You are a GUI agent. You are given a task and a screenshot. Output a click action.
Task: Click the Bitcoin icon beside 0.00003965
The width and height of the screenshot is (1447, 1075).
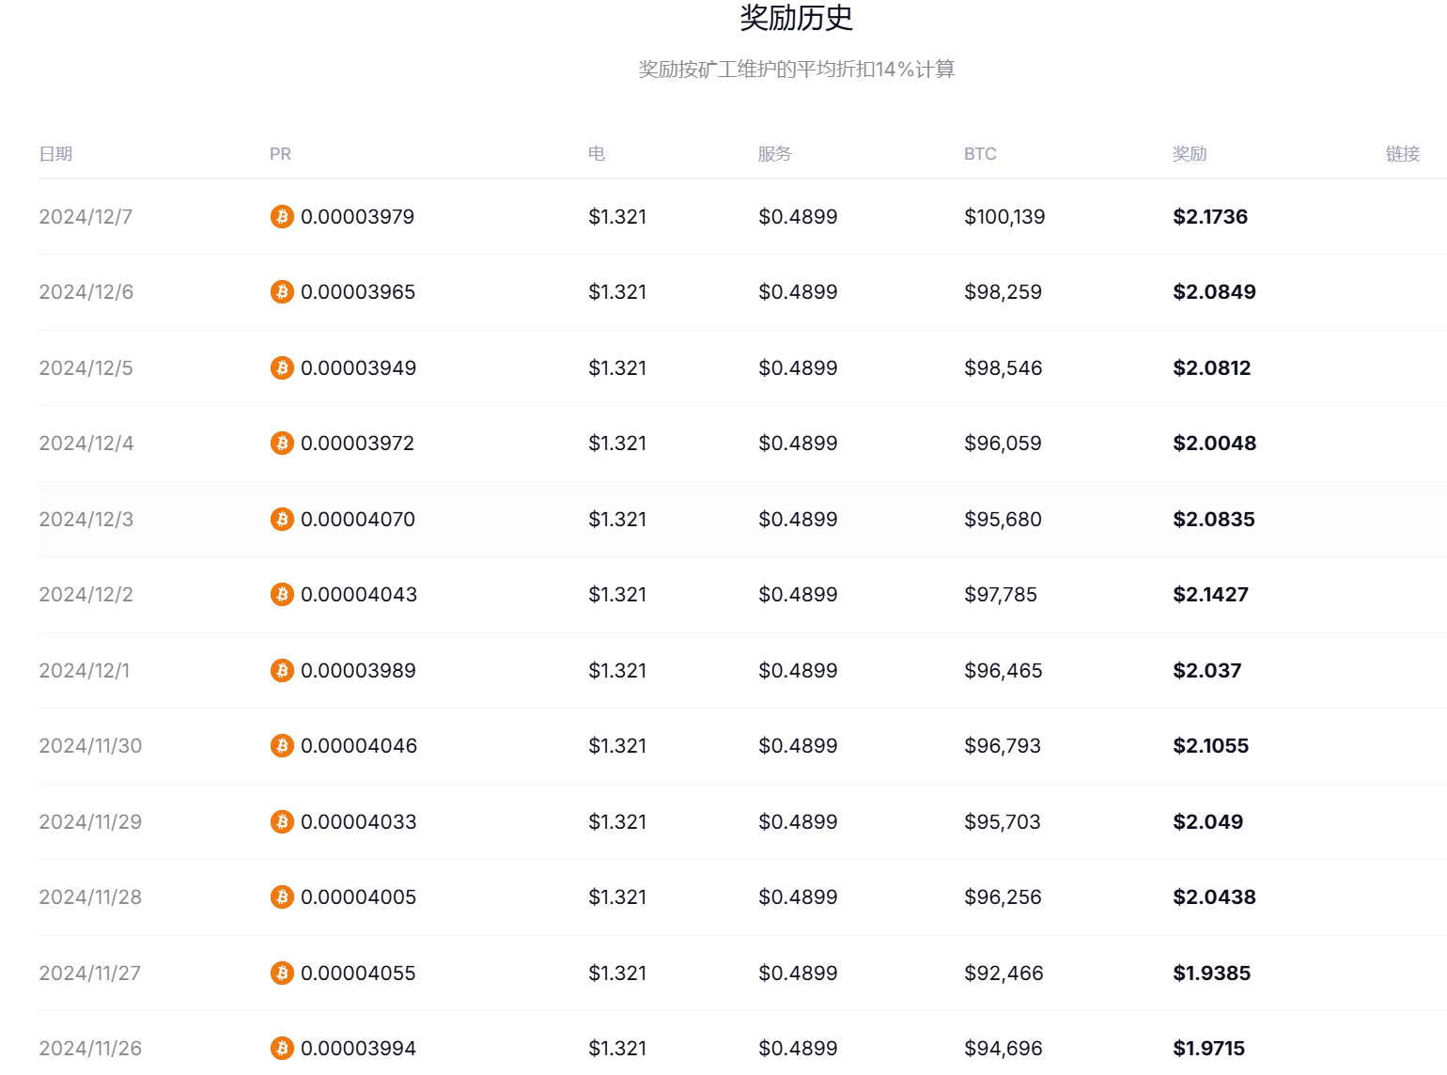click(282, 292)
